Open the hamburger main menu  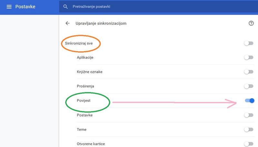pyautogui.click(x=9, y=7)
